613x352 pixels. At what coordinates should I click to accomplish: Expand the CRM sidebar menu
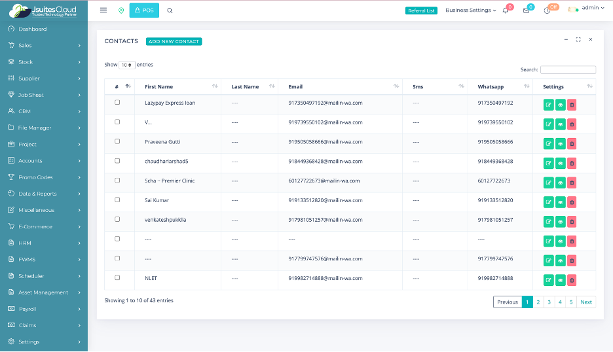44,111
